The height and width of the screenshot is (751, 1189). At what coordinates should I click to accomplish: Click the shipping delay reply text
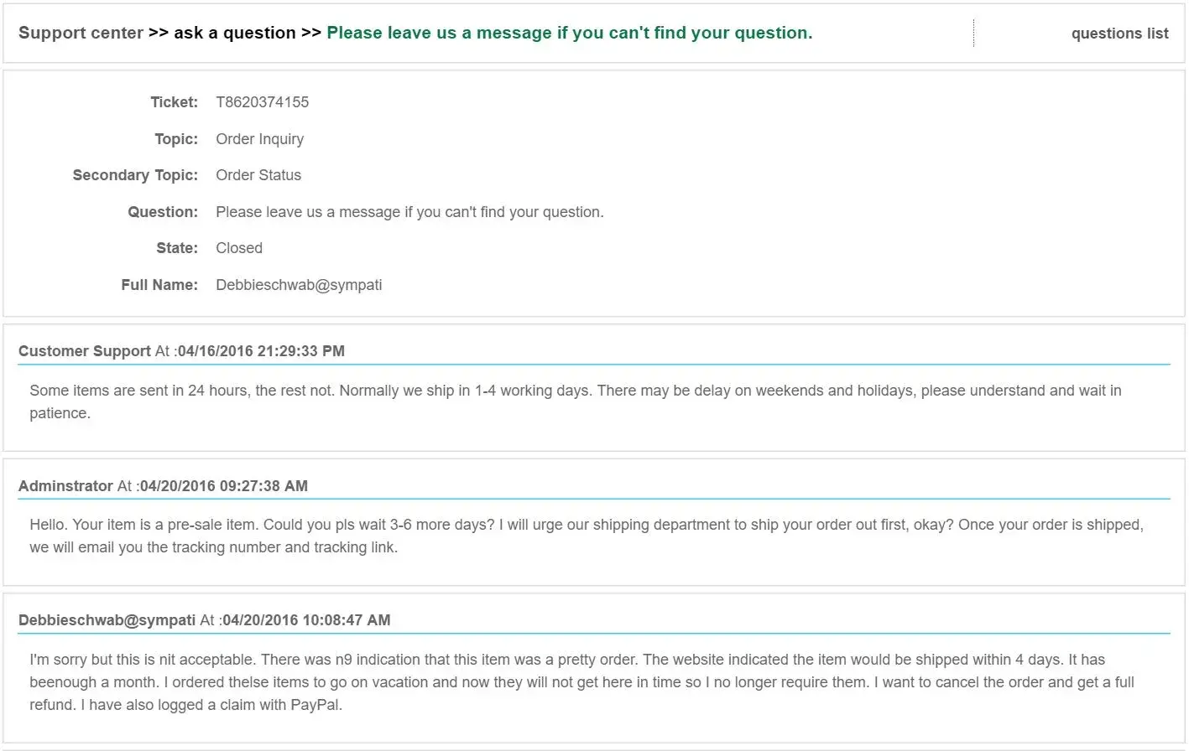pos(575,401)
